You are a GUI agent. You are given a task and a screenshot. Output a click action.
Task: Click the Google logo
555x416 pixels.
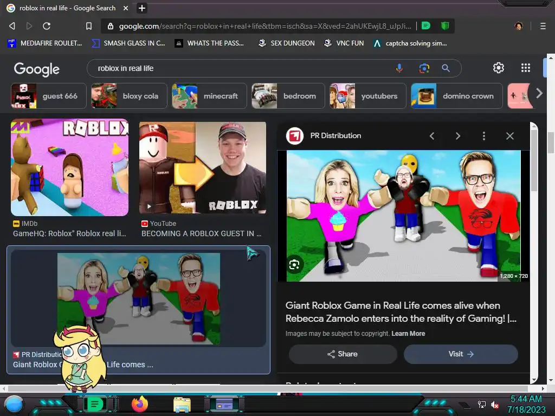pos(36,69)
